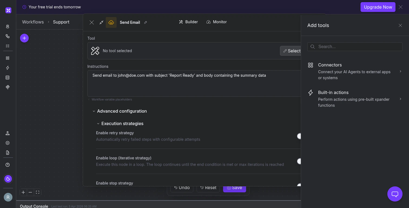409x208 pixels.
Task: Switch to the Monitor tab
Action: 216,22
